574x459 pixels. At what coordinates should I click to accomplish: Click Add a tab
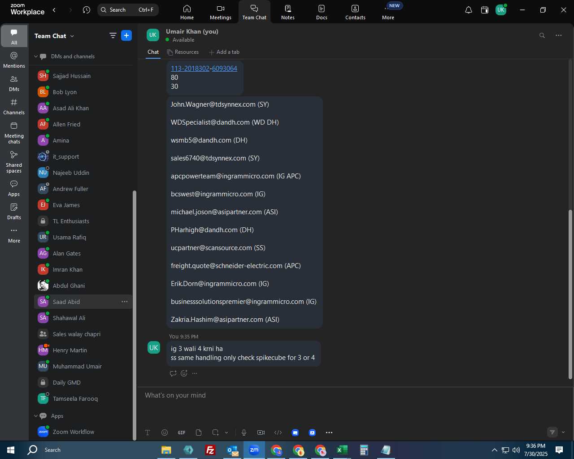click(x=224, y=52)
